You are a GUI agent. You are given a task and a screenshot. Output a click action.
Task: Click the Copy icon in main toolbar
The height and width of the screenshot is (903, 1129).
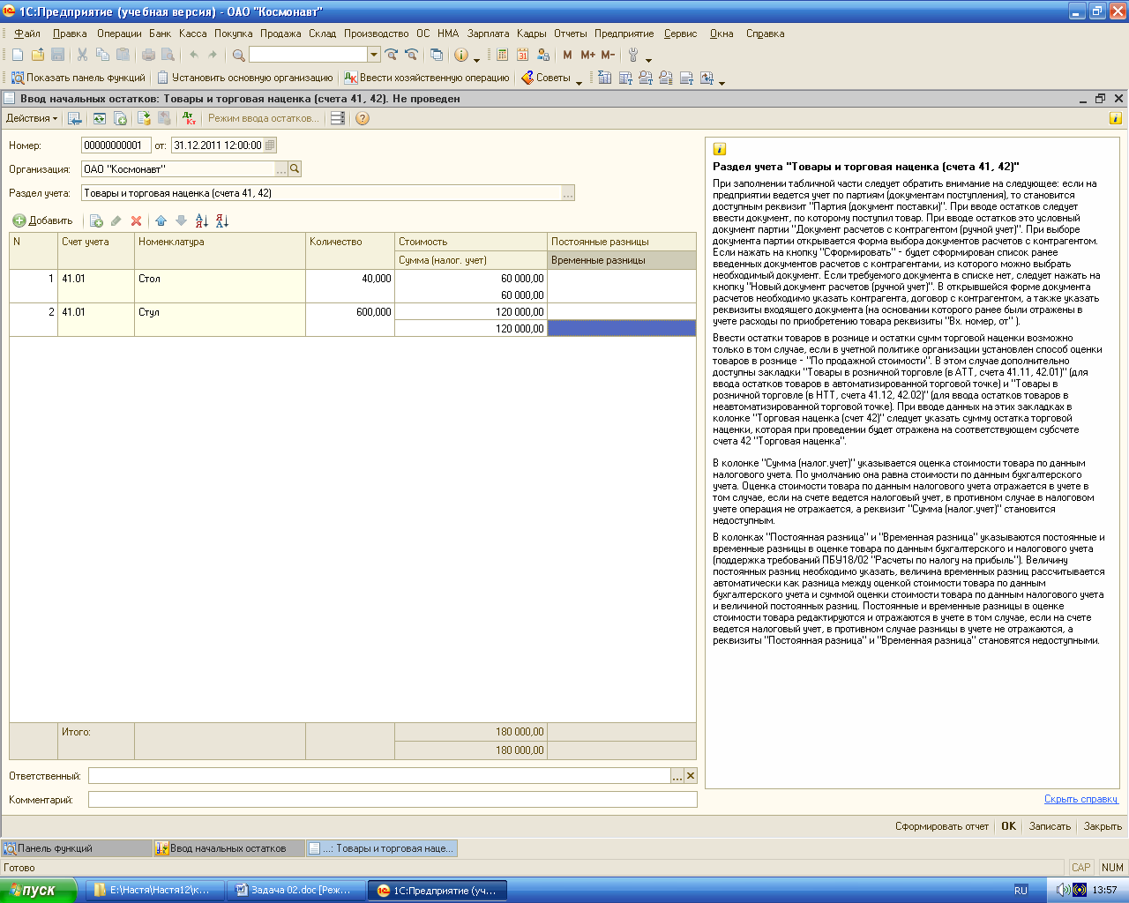click(x=102, y=55)
